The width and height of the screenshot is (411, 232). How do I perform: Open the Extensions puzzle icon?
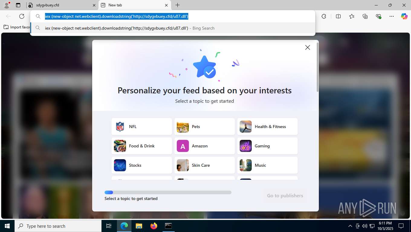tap(324, 16)
